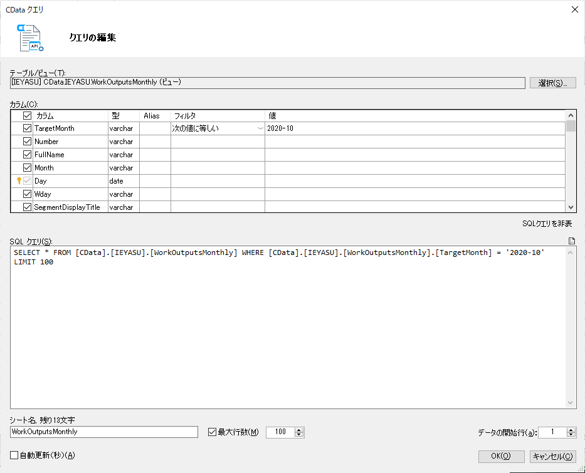Image resolution: width=585 pixels, height=473 pixels.
Task: Click the SegmentDisplayTitle row filter cell
Action: click(x=218, y=207)
